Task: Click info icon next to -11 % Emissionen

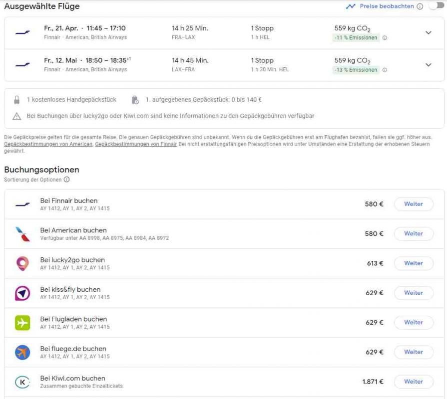Action: tap(385, 38)
